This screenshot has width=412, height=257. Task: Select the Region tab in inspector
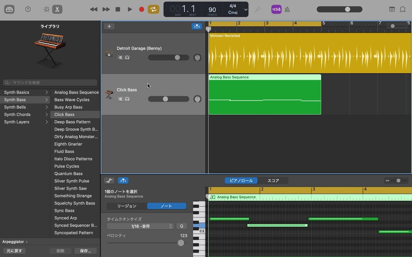(127, 206)
